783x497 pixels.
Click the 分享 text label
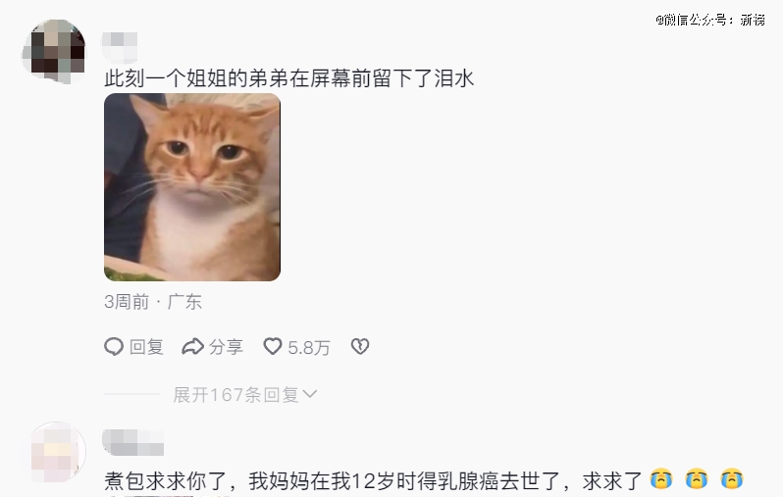[x=227, y=347]
